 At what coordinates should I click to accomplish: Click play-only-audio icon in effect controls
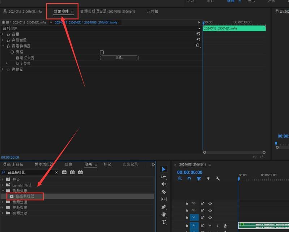[x=255, y=157]
